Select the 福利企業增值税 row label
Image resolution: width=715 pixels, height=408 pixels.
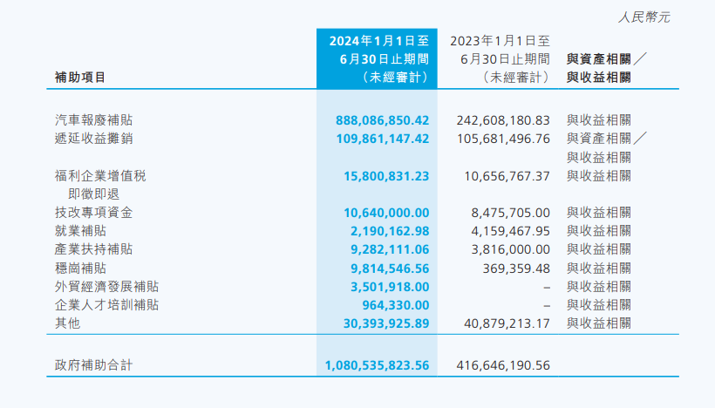[100, 176]
